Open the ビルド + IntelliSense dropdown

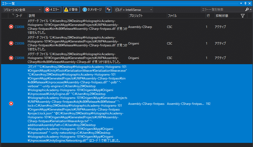coord(134,10)
